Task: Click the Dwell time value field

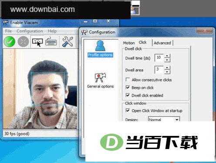Action: pyautogui.click(x=159, y=58)
